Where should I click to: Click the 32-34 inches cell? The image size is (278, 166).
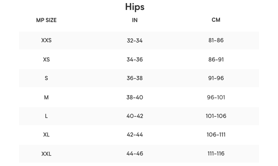(135, 40)
